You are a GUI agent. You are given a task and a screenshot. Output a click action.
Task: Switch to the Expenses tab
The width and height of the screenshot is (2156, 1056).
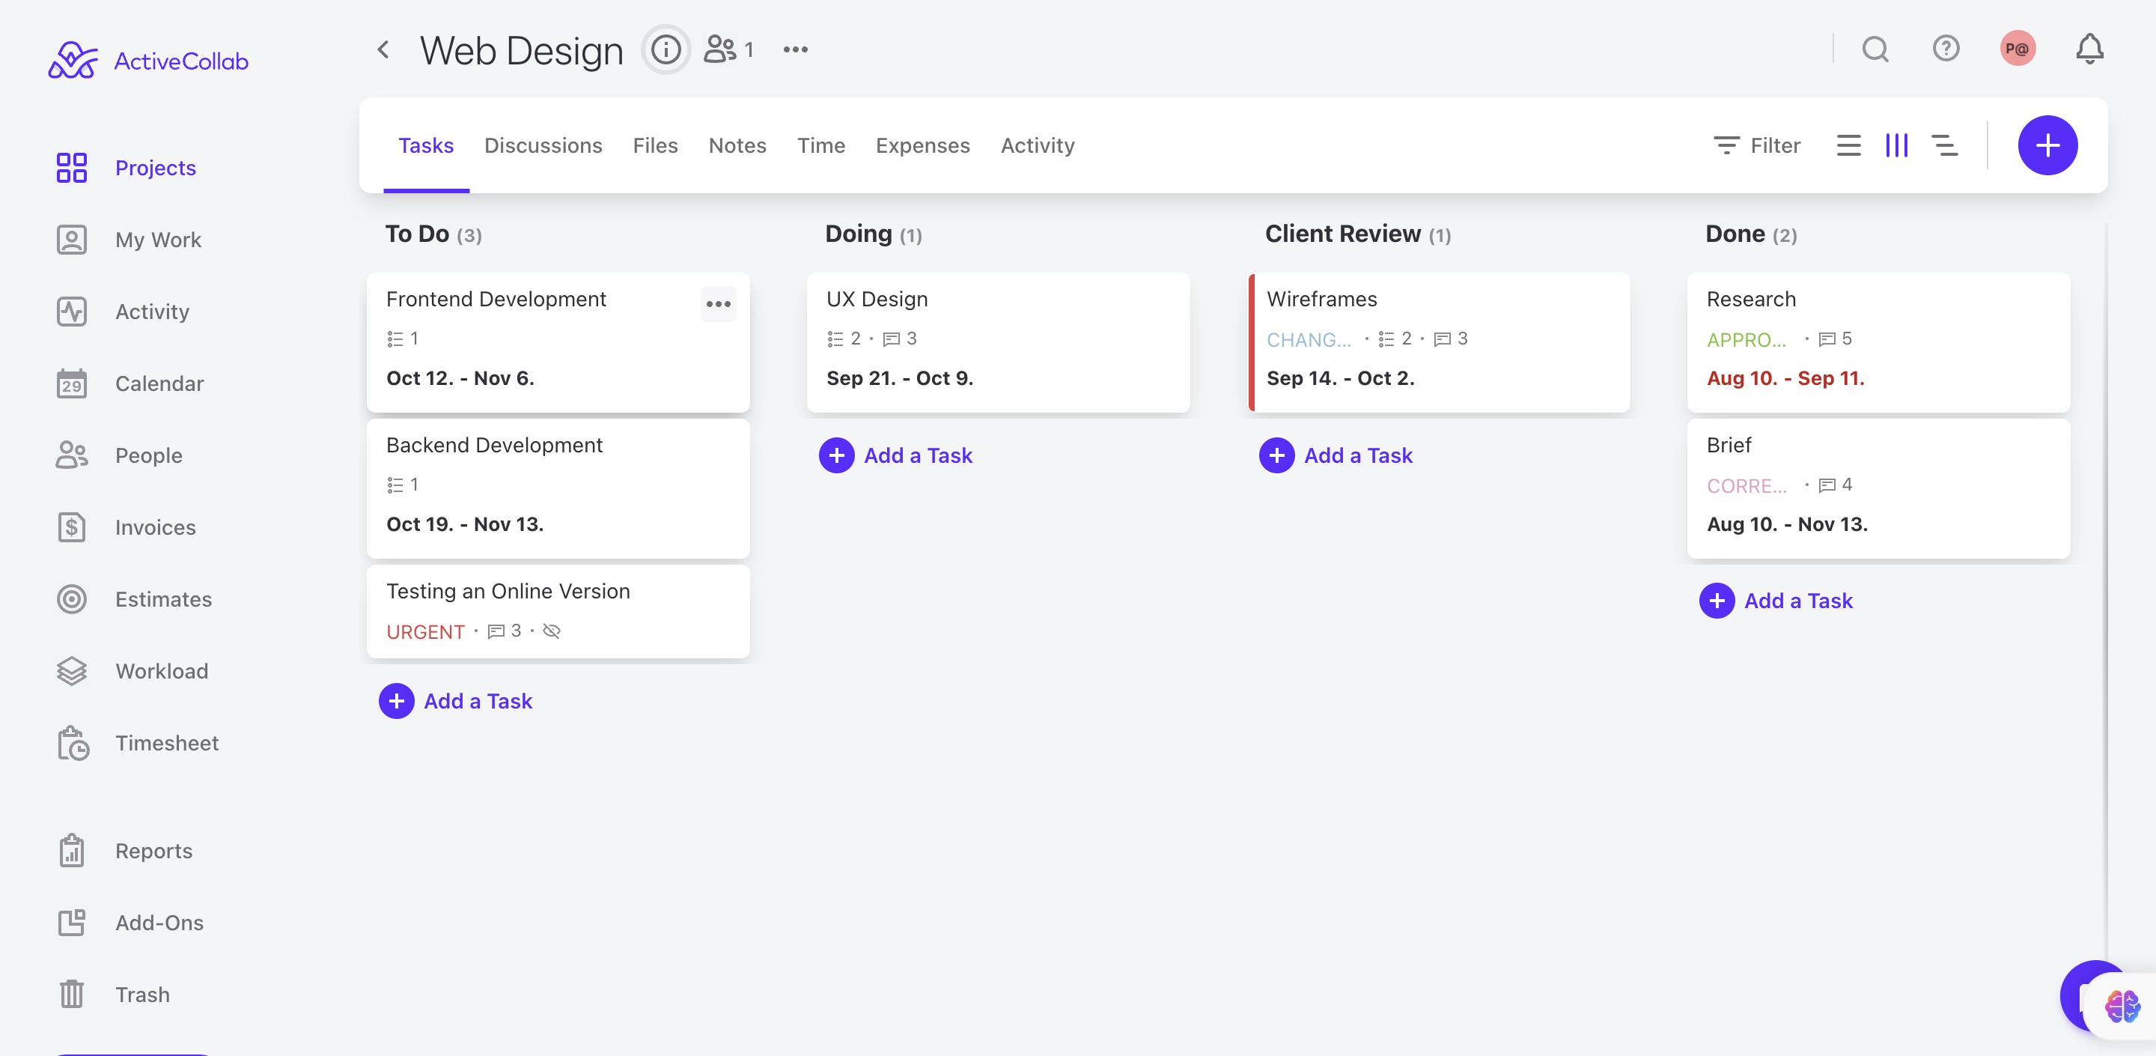[x=922, y=146]
